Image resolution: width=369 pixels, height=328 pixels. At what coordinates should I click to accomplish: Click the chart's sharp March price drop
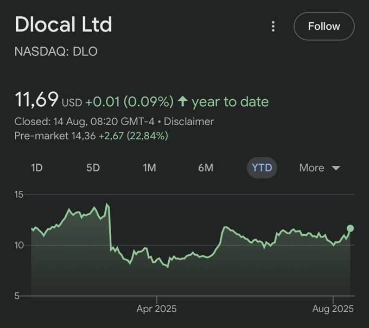(x=110, y=228)
